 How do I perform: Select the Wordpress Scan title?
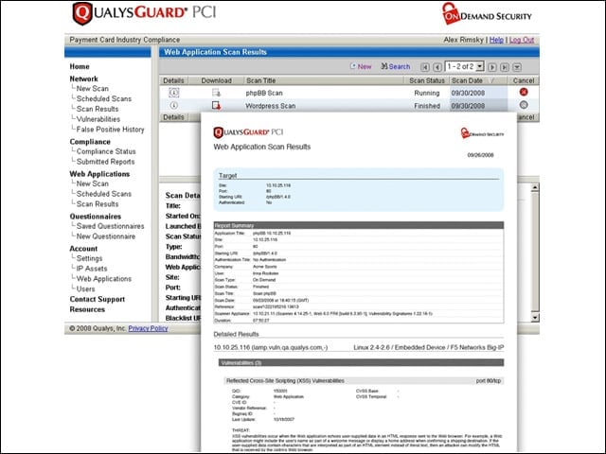point(271,106)
